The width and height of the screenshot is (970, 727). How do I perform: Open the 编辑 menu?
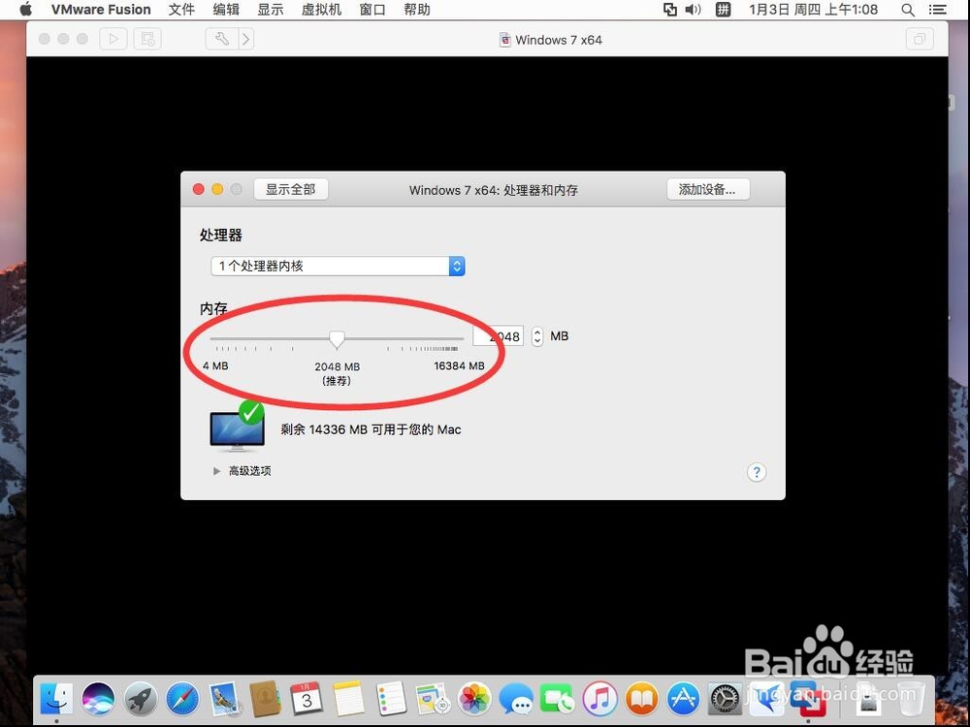click(x=226, y=10)
